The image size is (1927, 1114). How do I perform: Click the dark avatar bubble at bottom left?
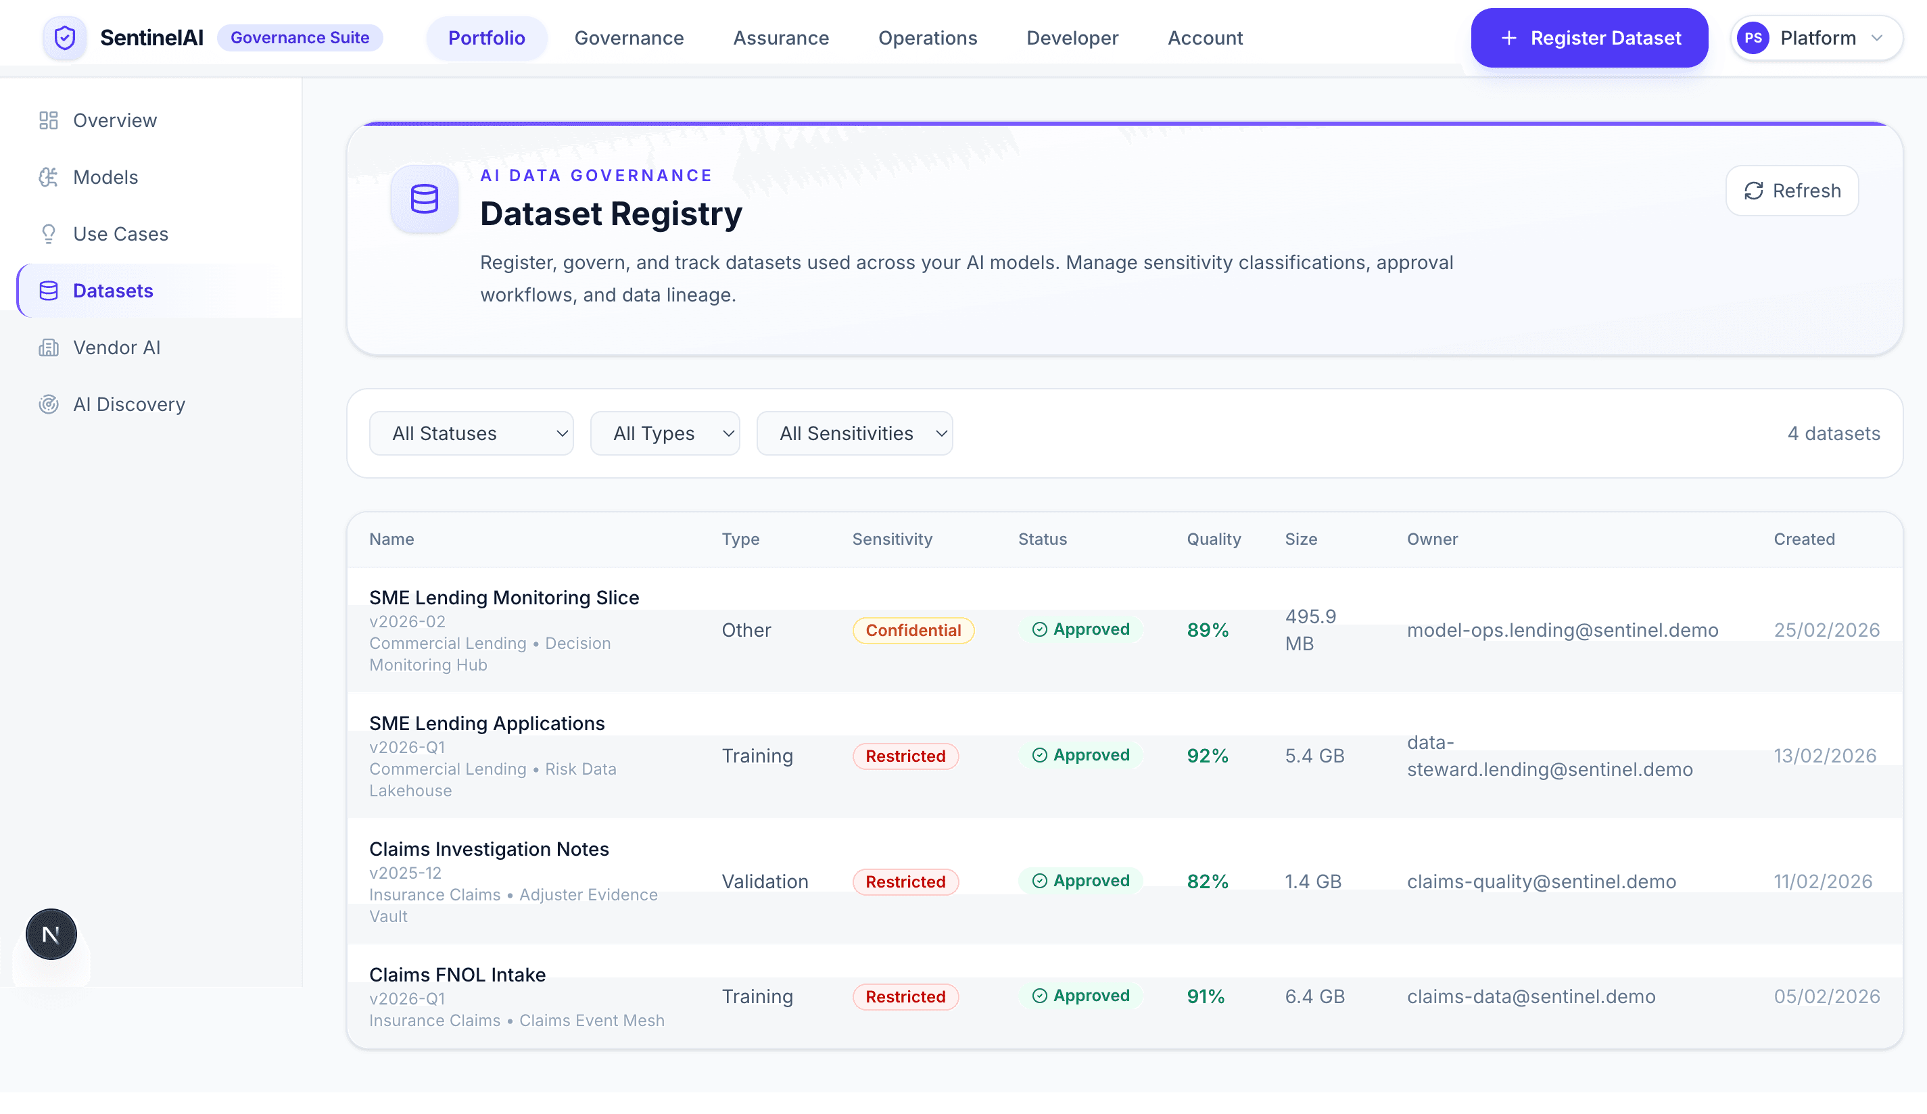click(51, 934)
